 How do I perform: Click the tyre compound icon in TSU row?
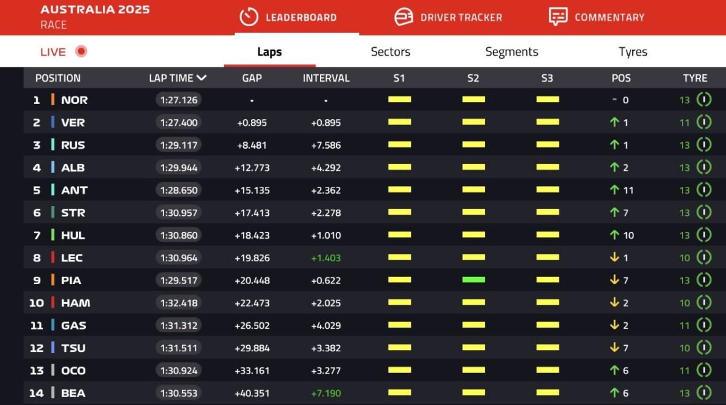[x=704, y=348]
